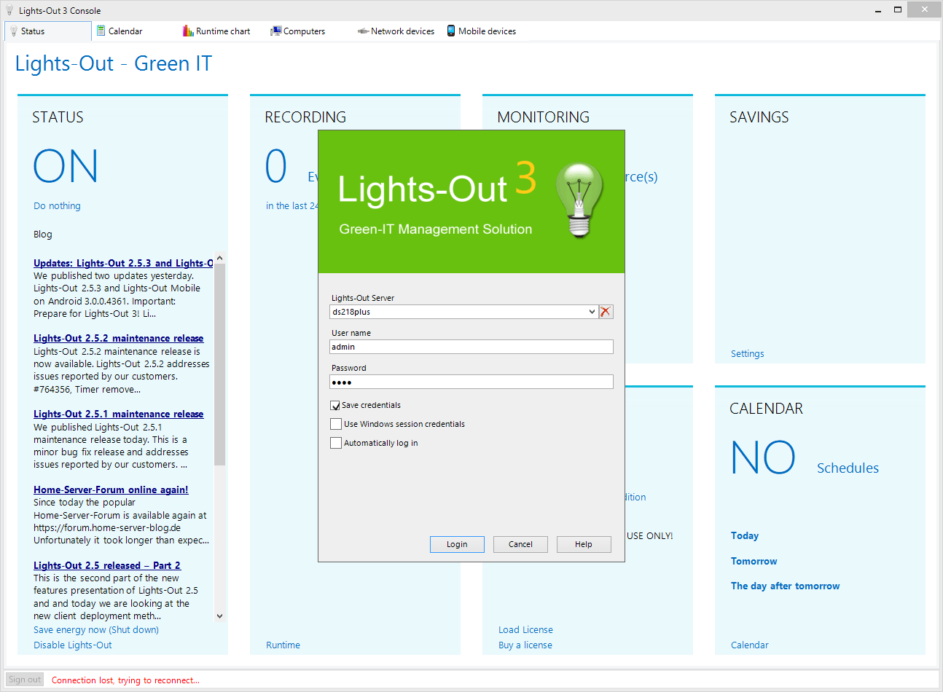Click the Sign out button
943x692 pixels.
[x=25, y=680]
